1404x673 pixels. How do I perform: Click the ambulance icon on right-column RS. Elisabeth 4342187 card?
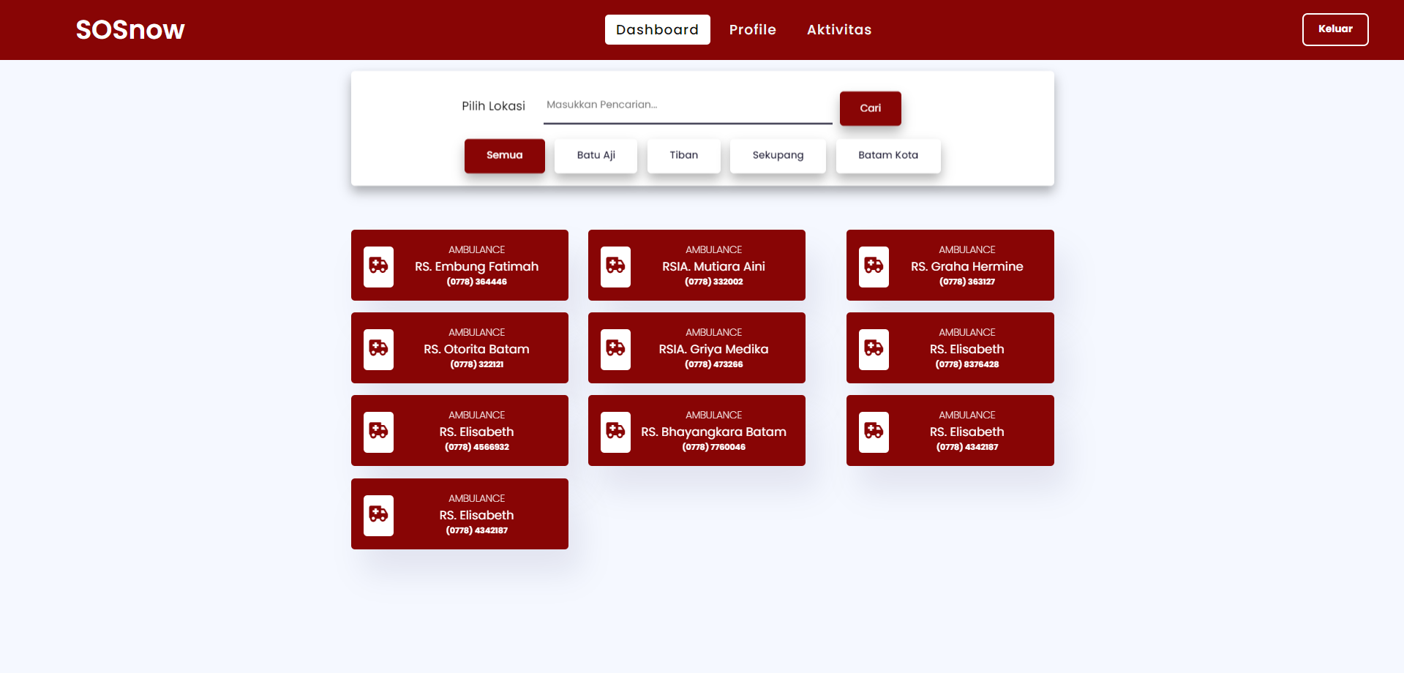(873, 432)
